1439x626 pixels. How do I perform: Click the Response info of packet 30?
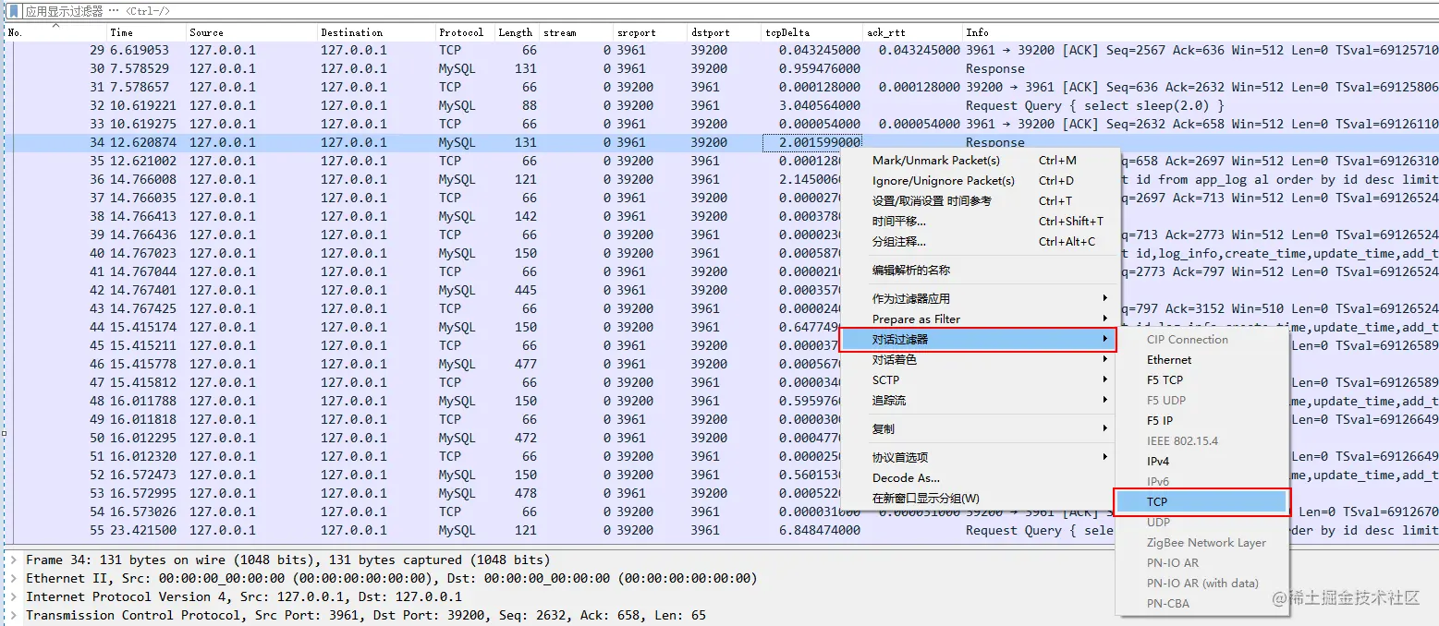click(995, 68)
